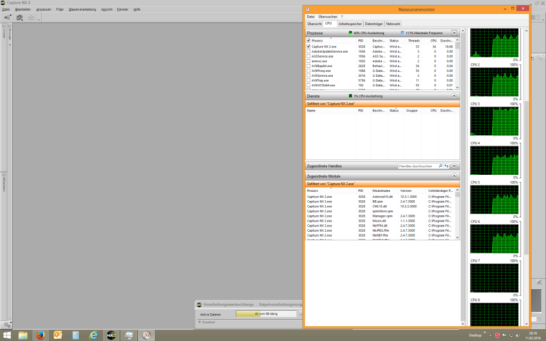Check the AVKService.exe checkbox
Image resolution: width=546 pixels, height=341 pixels.
309,76
